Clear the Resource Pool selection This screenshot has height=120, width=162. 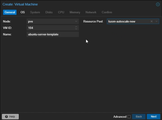tap(151, 21)
